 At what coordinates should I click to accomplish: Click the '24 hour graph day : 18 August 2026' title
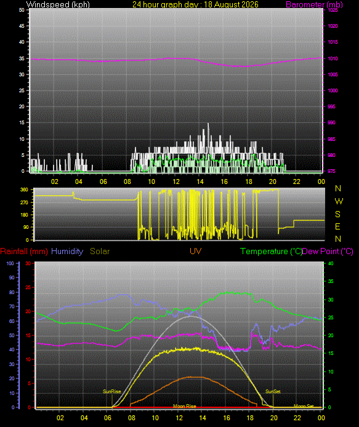195,4
